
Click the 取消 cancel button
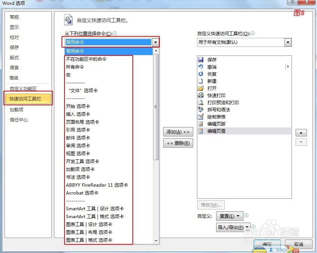click(x=299, y=244)
